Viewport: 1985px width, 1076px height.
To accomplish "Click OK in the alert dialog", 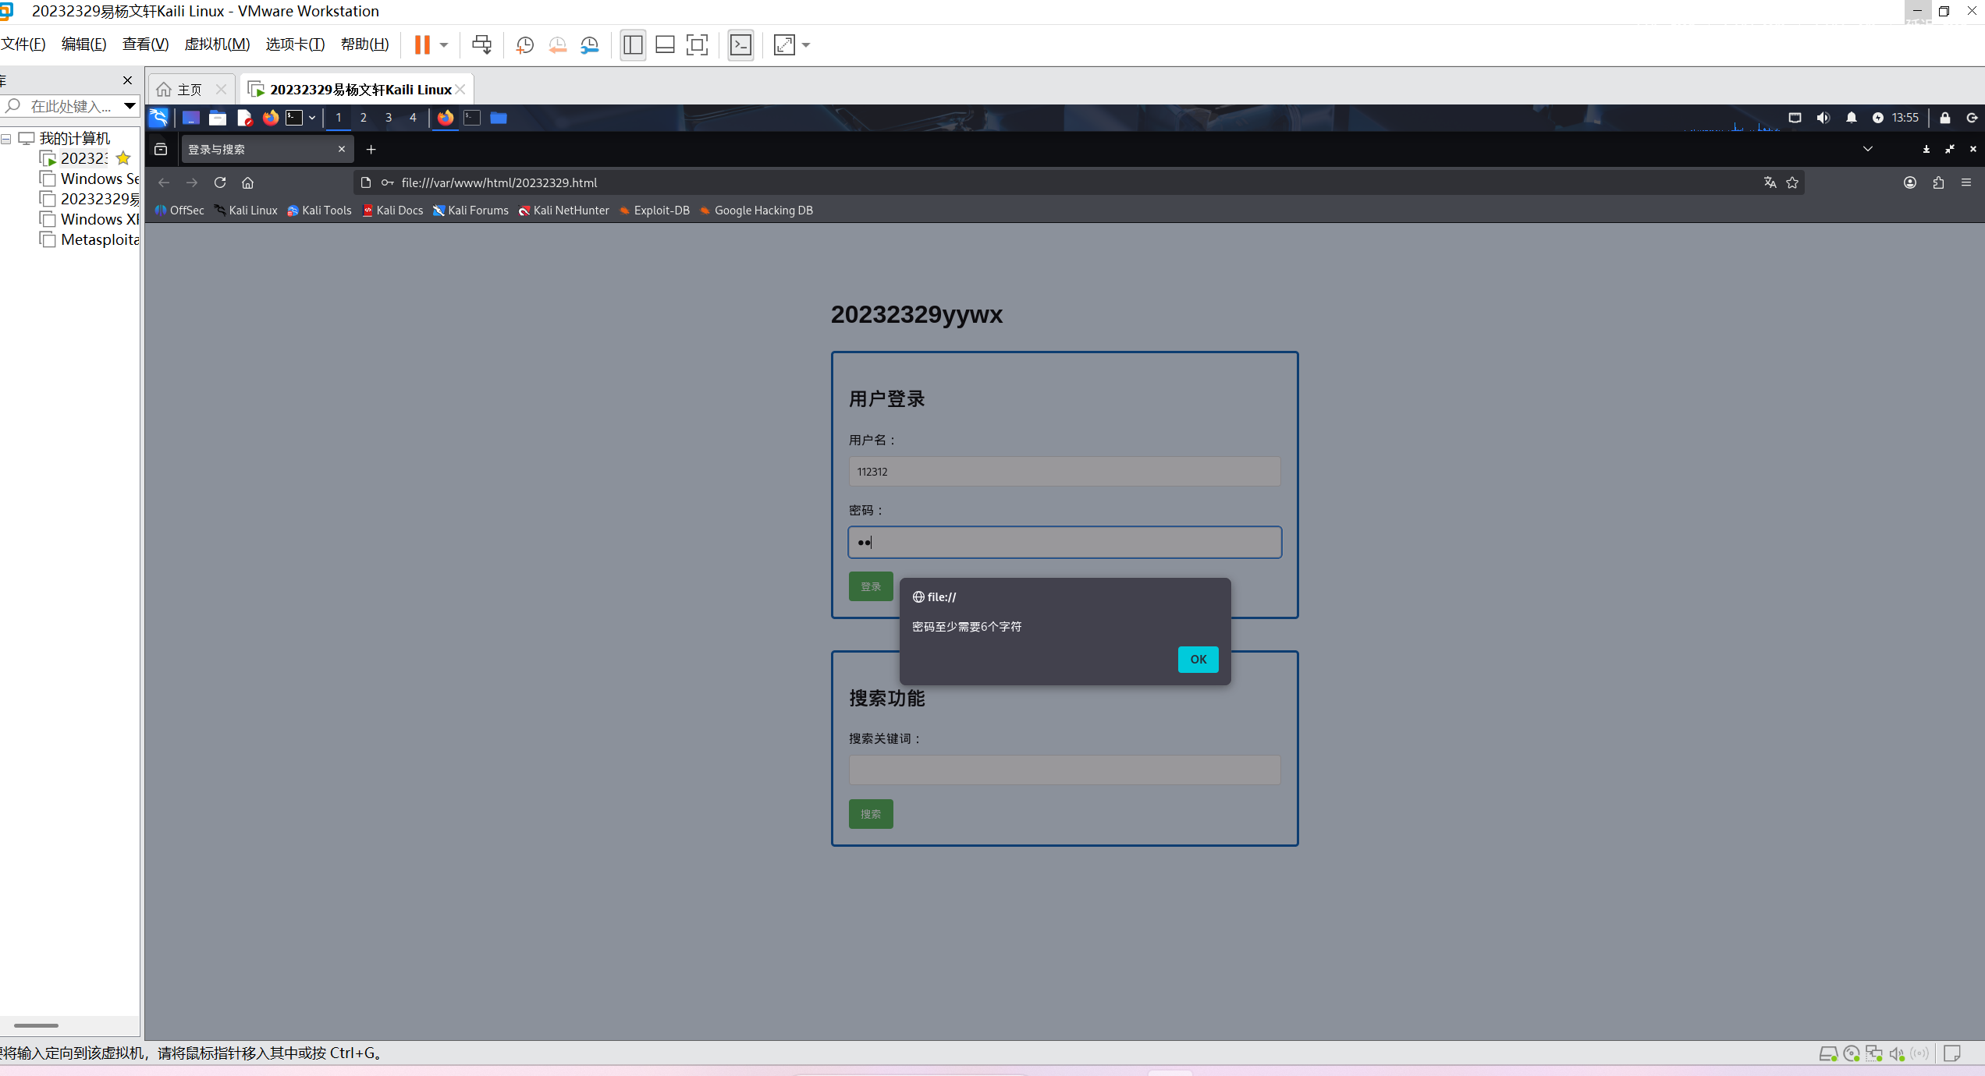I will point(1198,660).
